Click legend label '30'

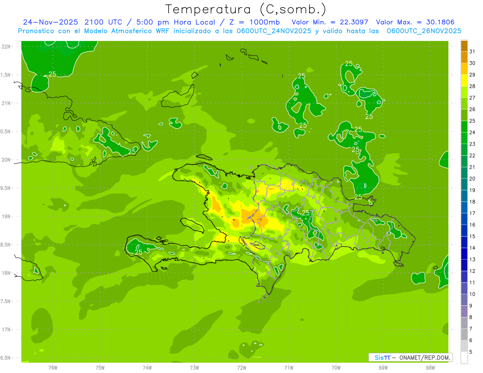click(x=472, y=63)
